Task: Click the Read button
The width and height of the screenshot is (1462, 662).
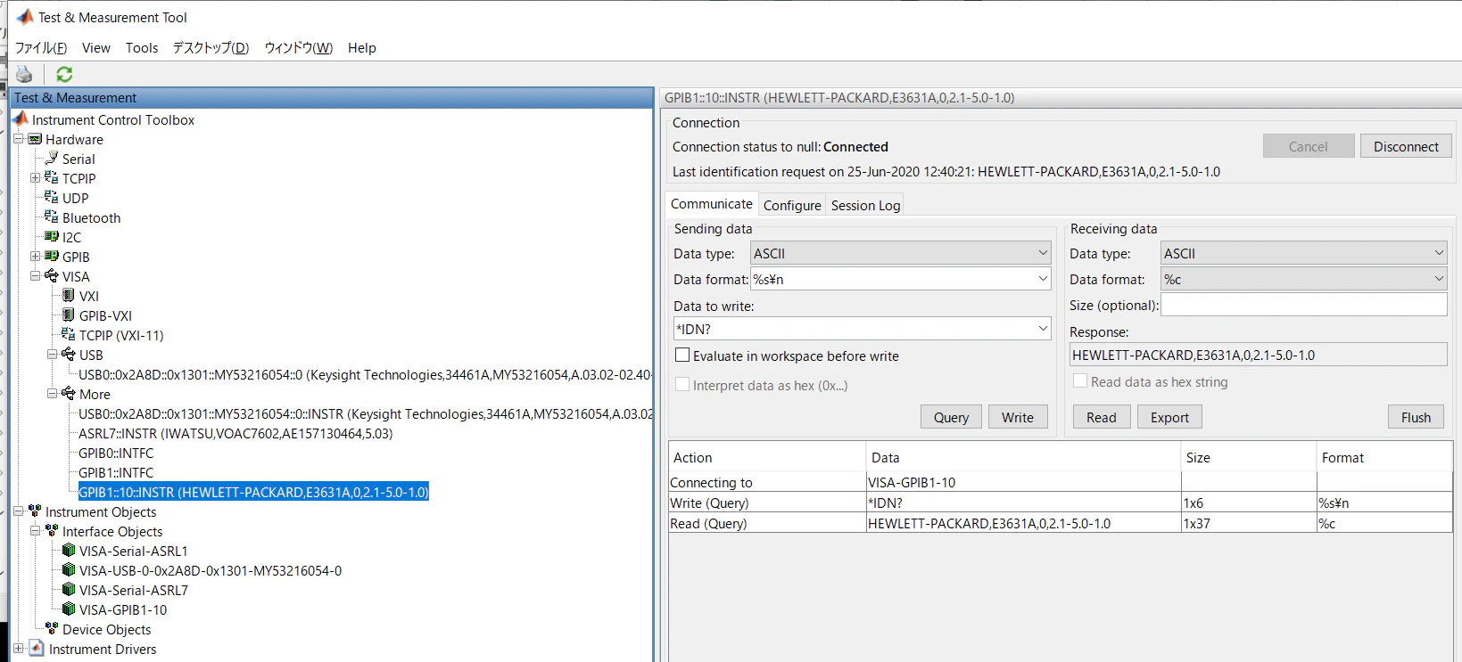Action: coord(1101,417)
